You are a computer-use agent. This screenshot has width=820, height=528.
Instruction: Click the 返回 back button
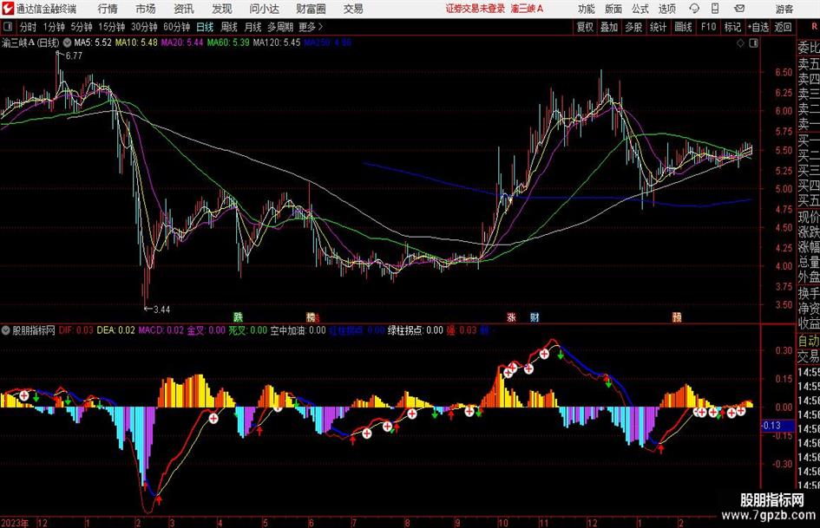pos(783,27)
